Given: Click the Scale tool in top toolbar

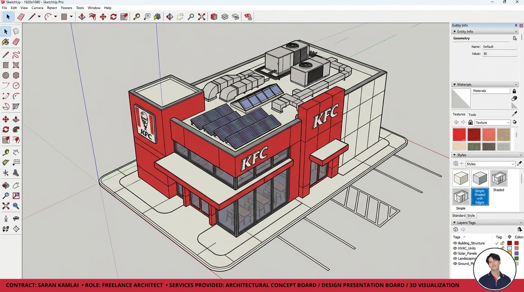Looking at the screenshot, I should 124,17.
